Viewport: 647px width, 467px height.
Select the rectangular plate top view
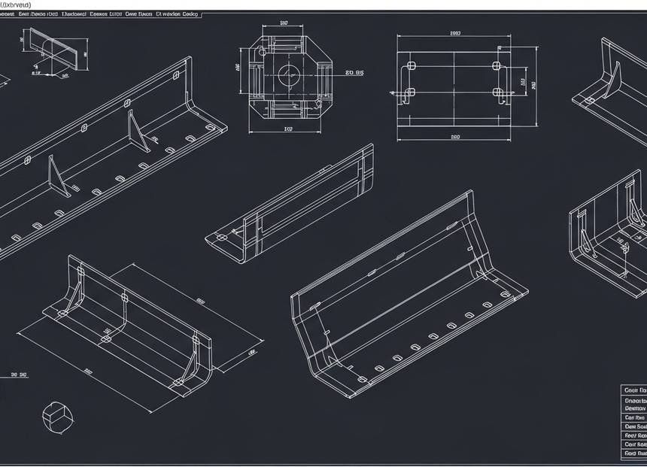[454, 86]
